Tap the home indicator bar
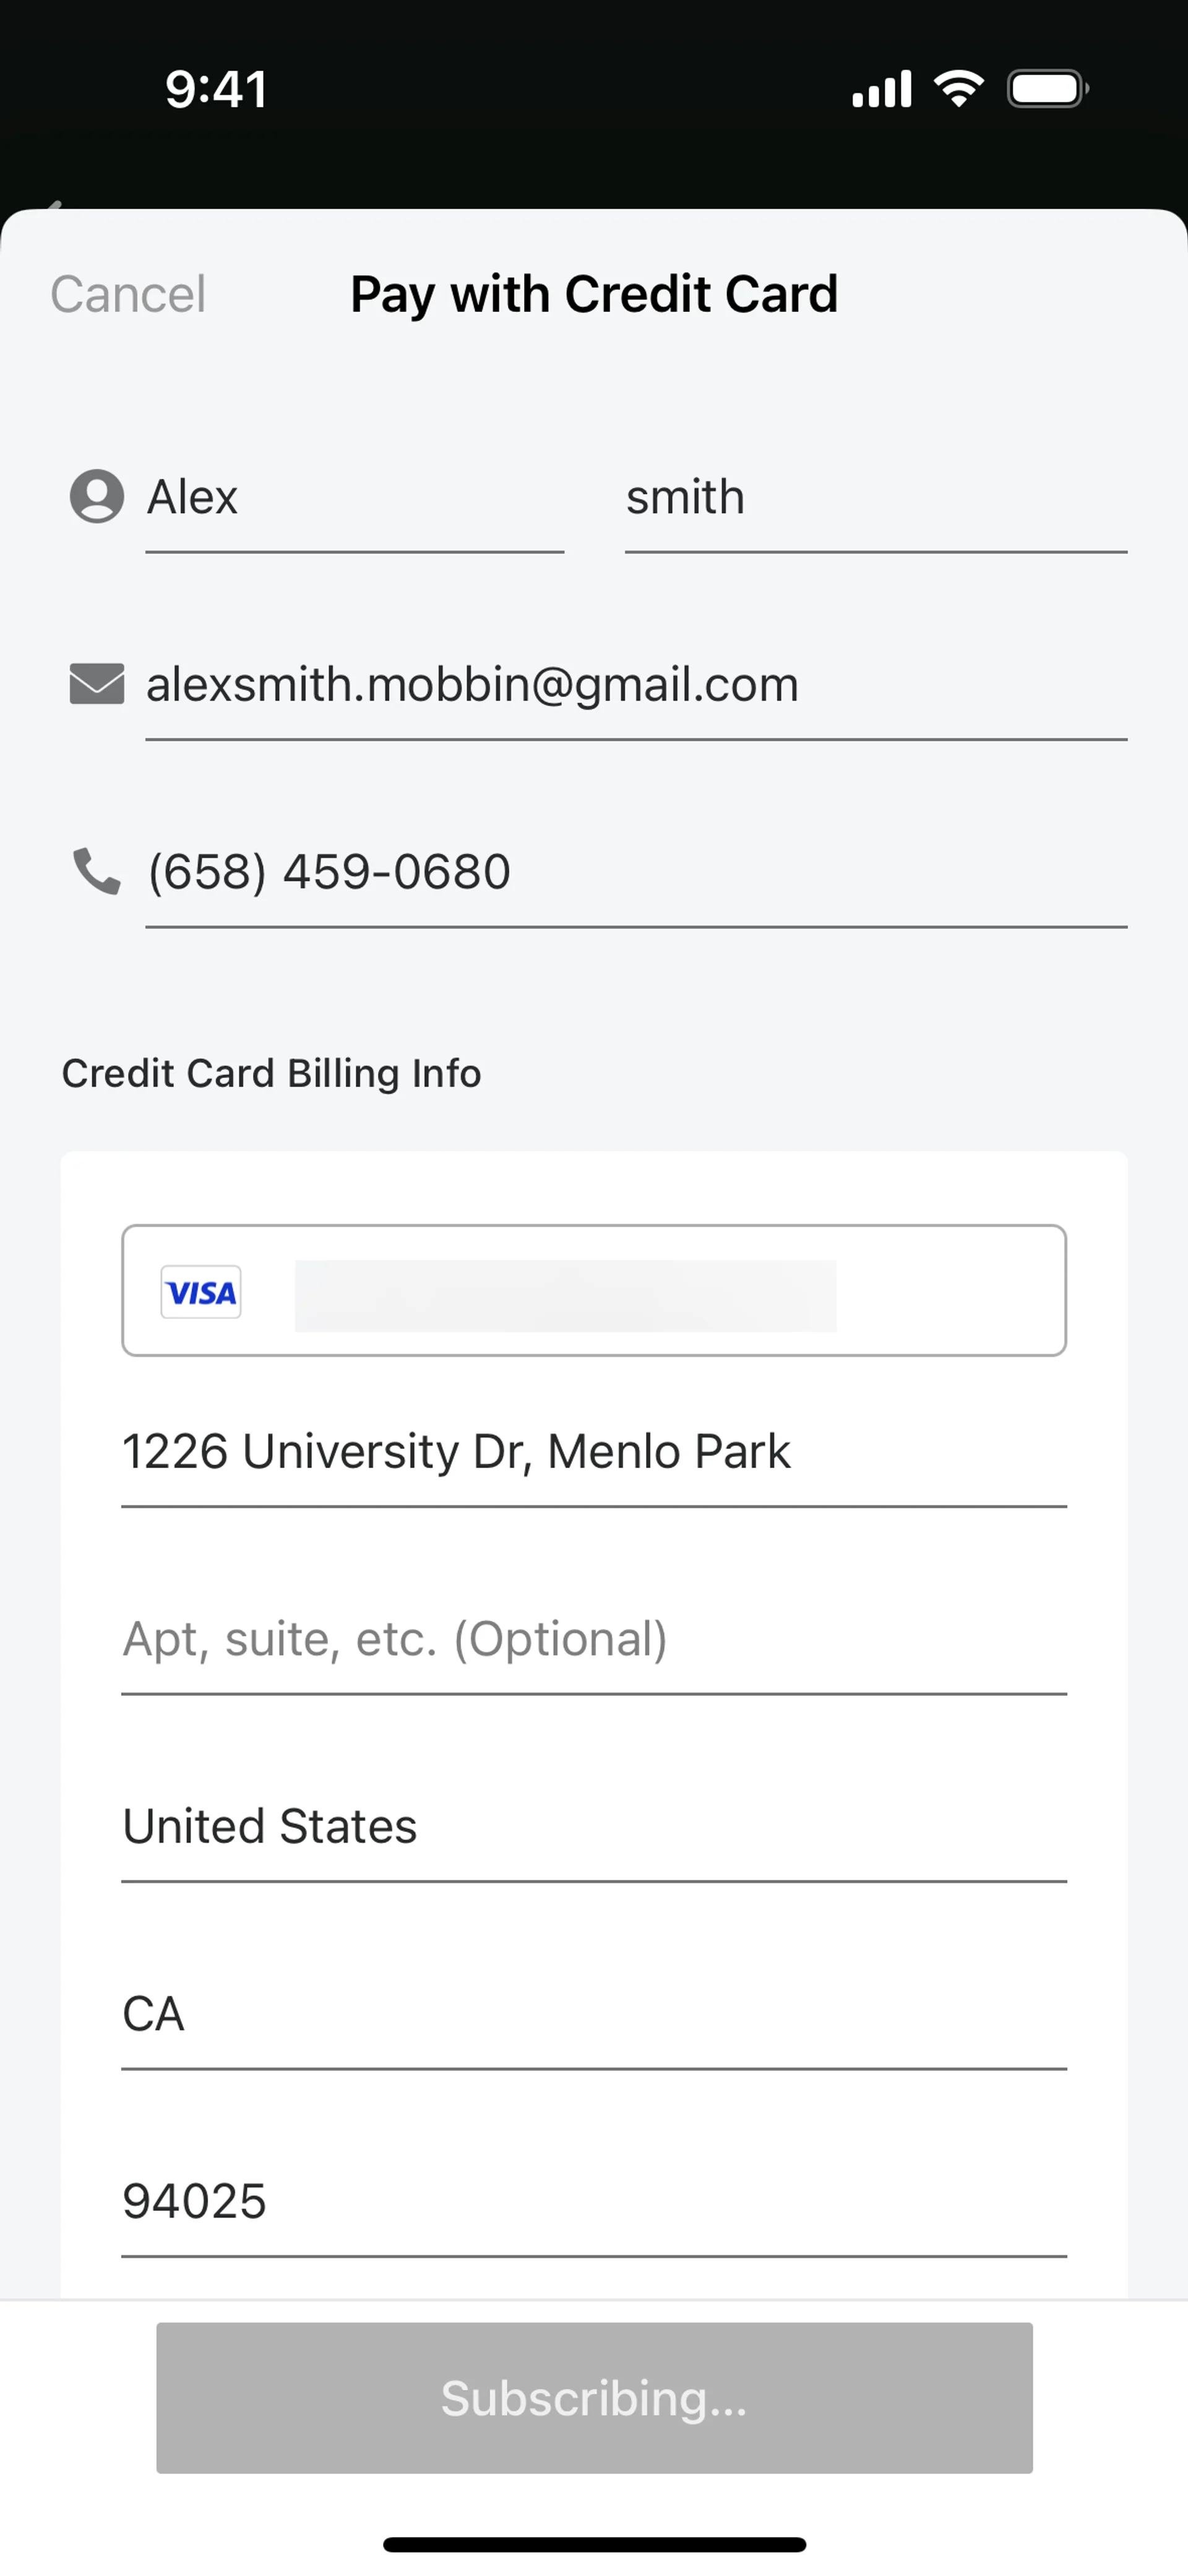 594,2544
